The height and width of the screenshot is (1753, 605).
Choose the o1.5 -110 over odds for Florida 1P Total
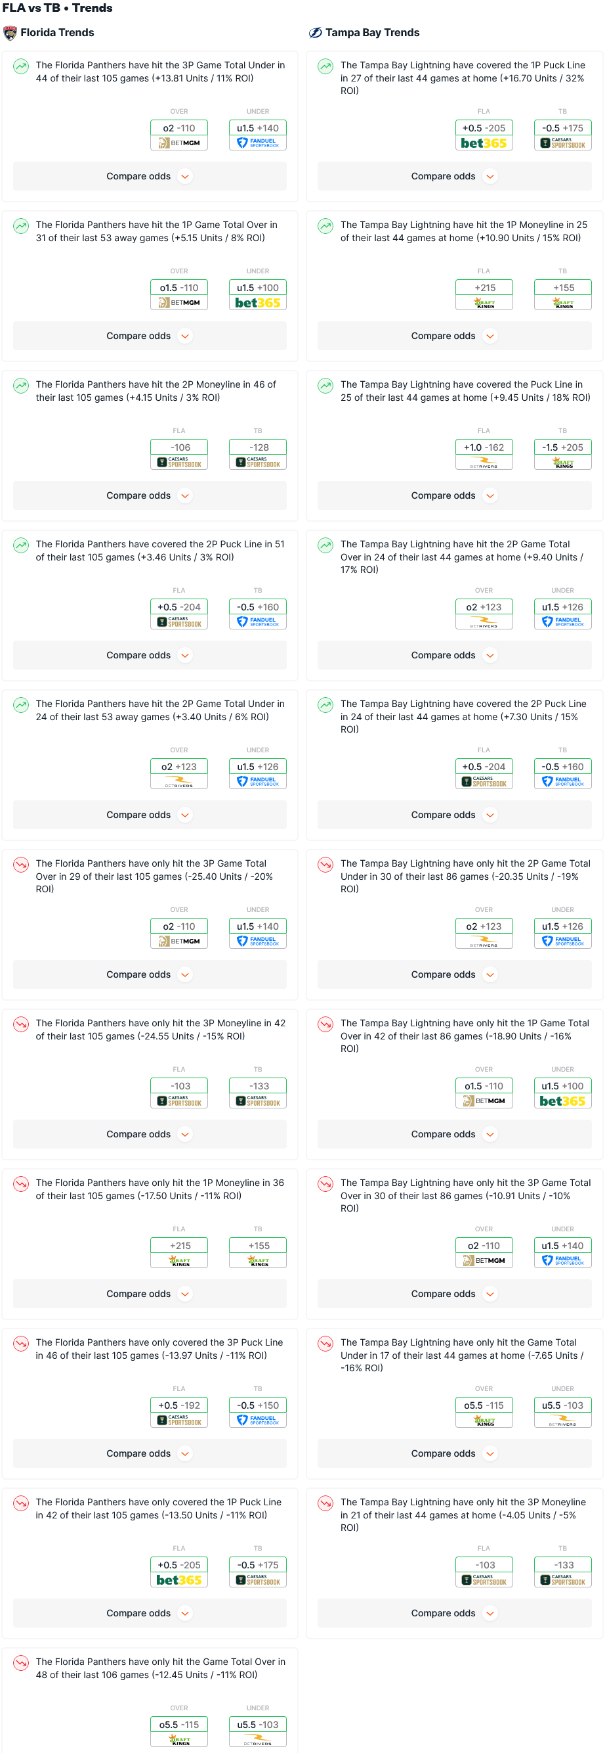(178, 288)
